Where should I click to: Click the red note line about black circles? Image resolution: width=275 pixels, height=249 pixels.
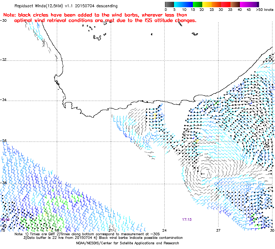click(x=95, y=15)
